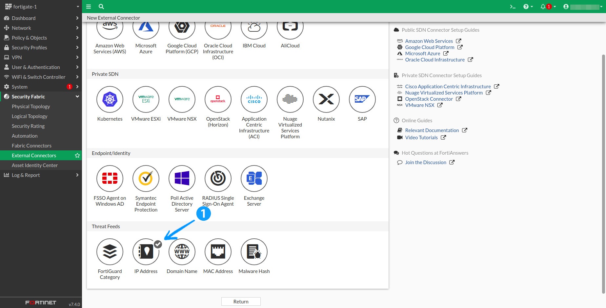Viewport: 606px width, 308px height.
Task: Open the Video Tutorials link
Action: (421, 138)
